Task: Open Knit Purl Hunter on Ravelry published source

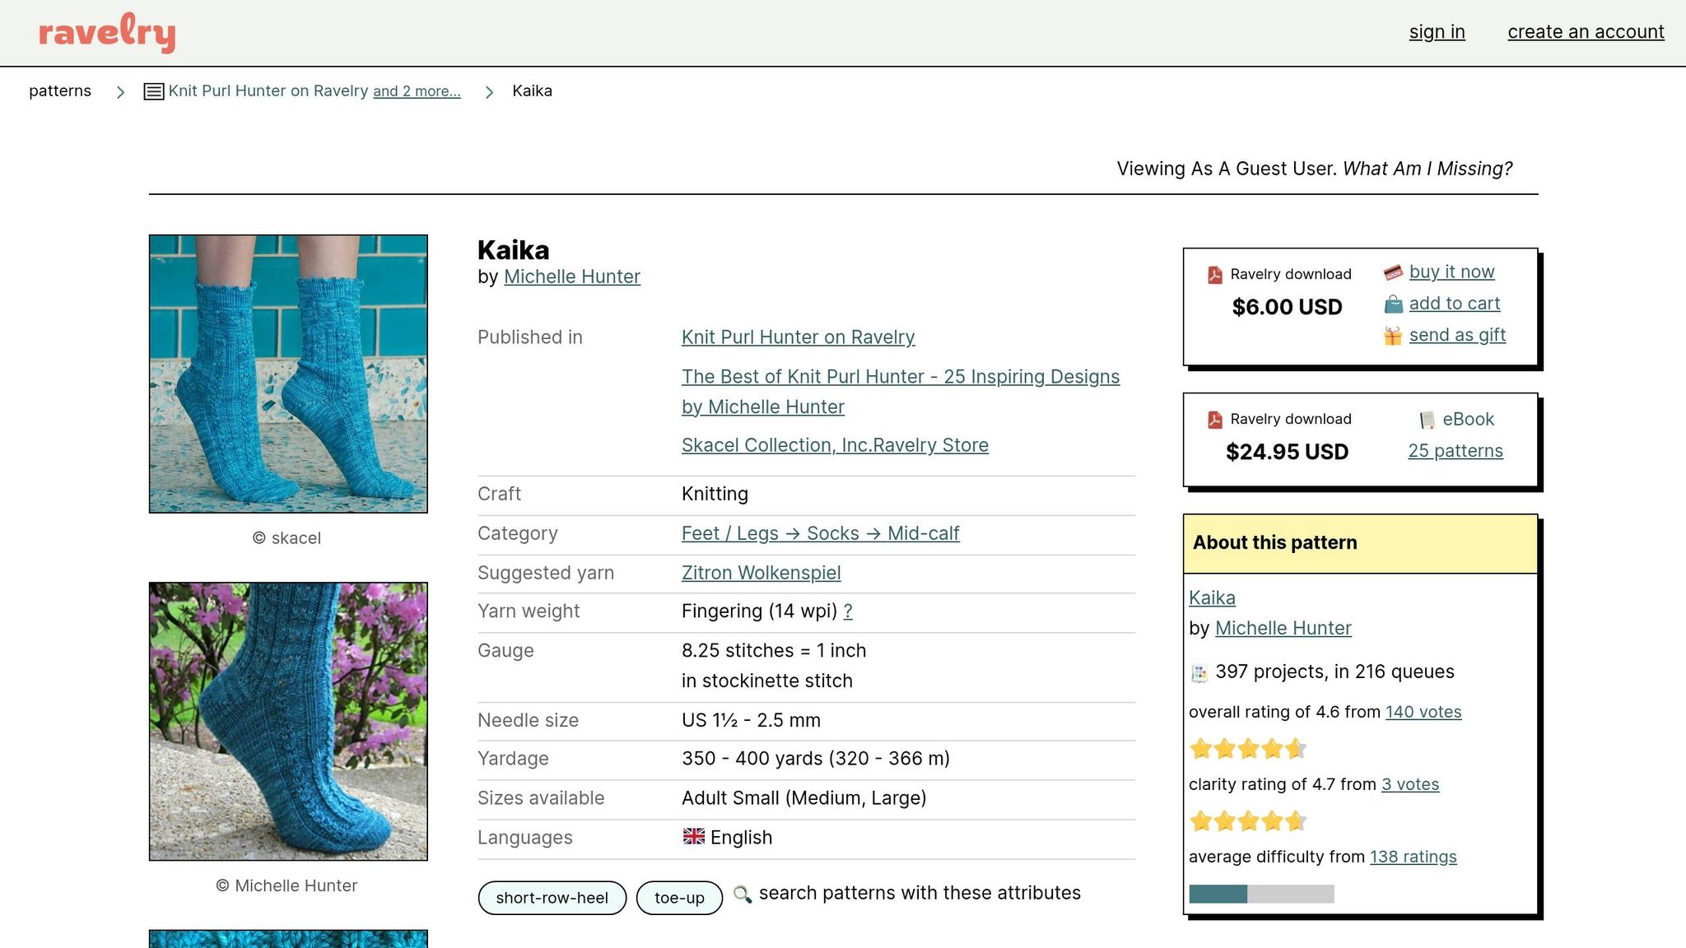Action: [799, 337]
